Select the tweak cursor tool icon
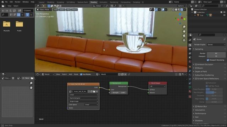This screenshot has height=127, width=227. (44, 6)
